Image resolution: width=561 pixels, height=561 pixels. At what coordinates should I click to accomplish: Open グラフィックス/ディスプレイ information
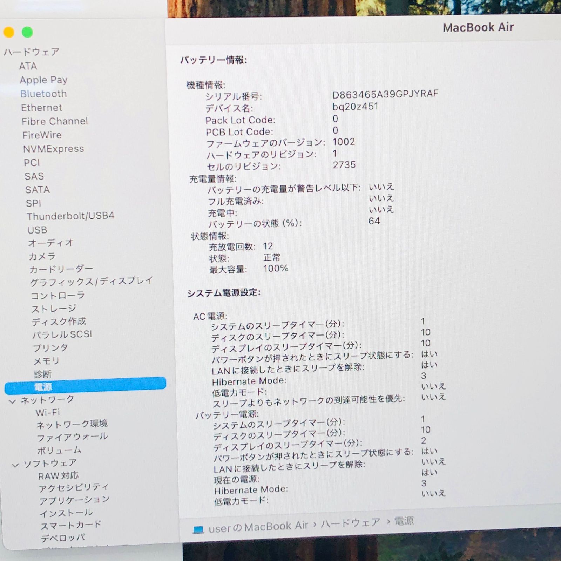click(x=92, y=281)
